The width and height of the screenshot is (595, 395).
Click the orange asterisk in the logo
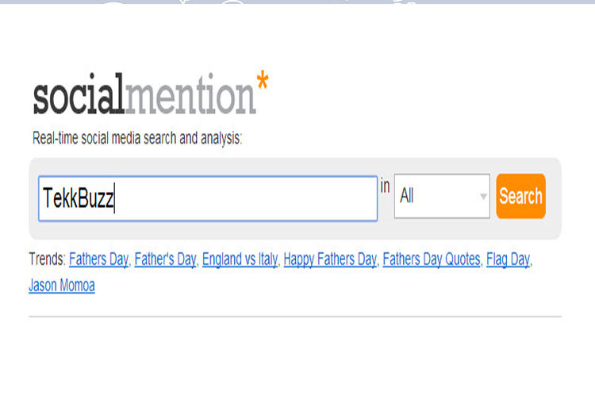pos(263,80)
